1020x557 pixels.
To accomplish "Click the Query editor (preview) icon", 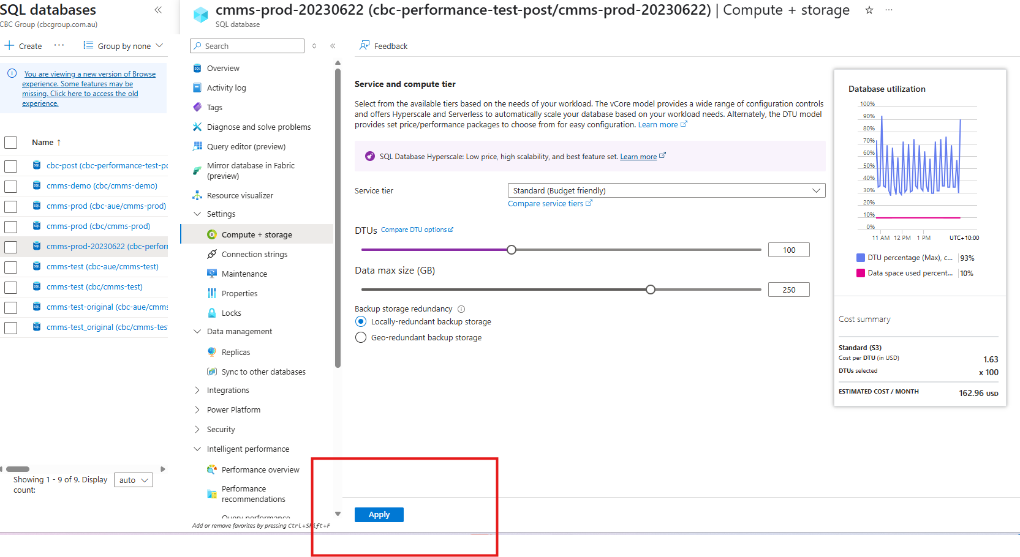I will point(197,146).
